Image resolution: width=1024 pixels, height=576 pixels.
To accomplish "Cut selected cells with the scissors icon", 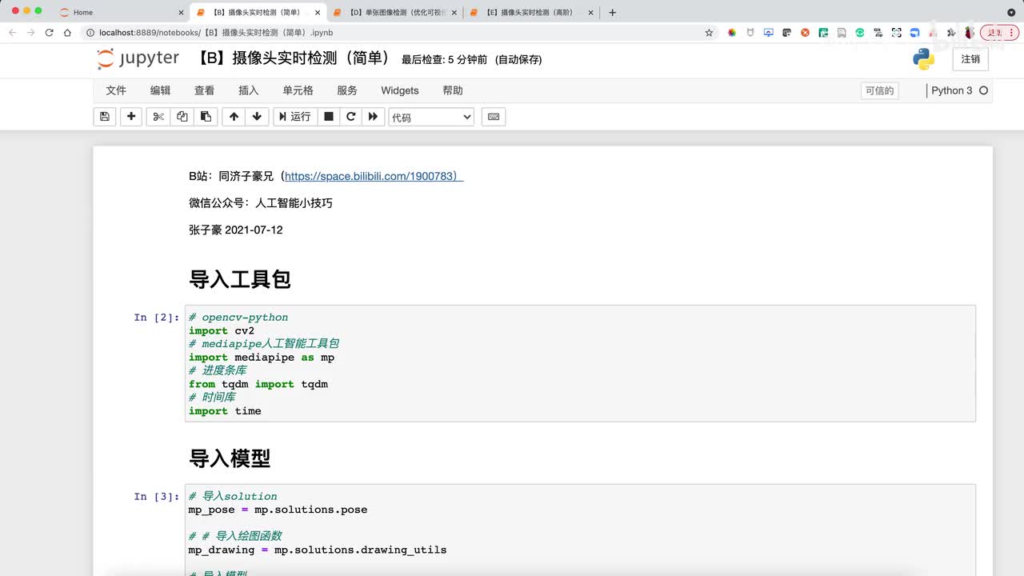I will (x=158, y=117).
